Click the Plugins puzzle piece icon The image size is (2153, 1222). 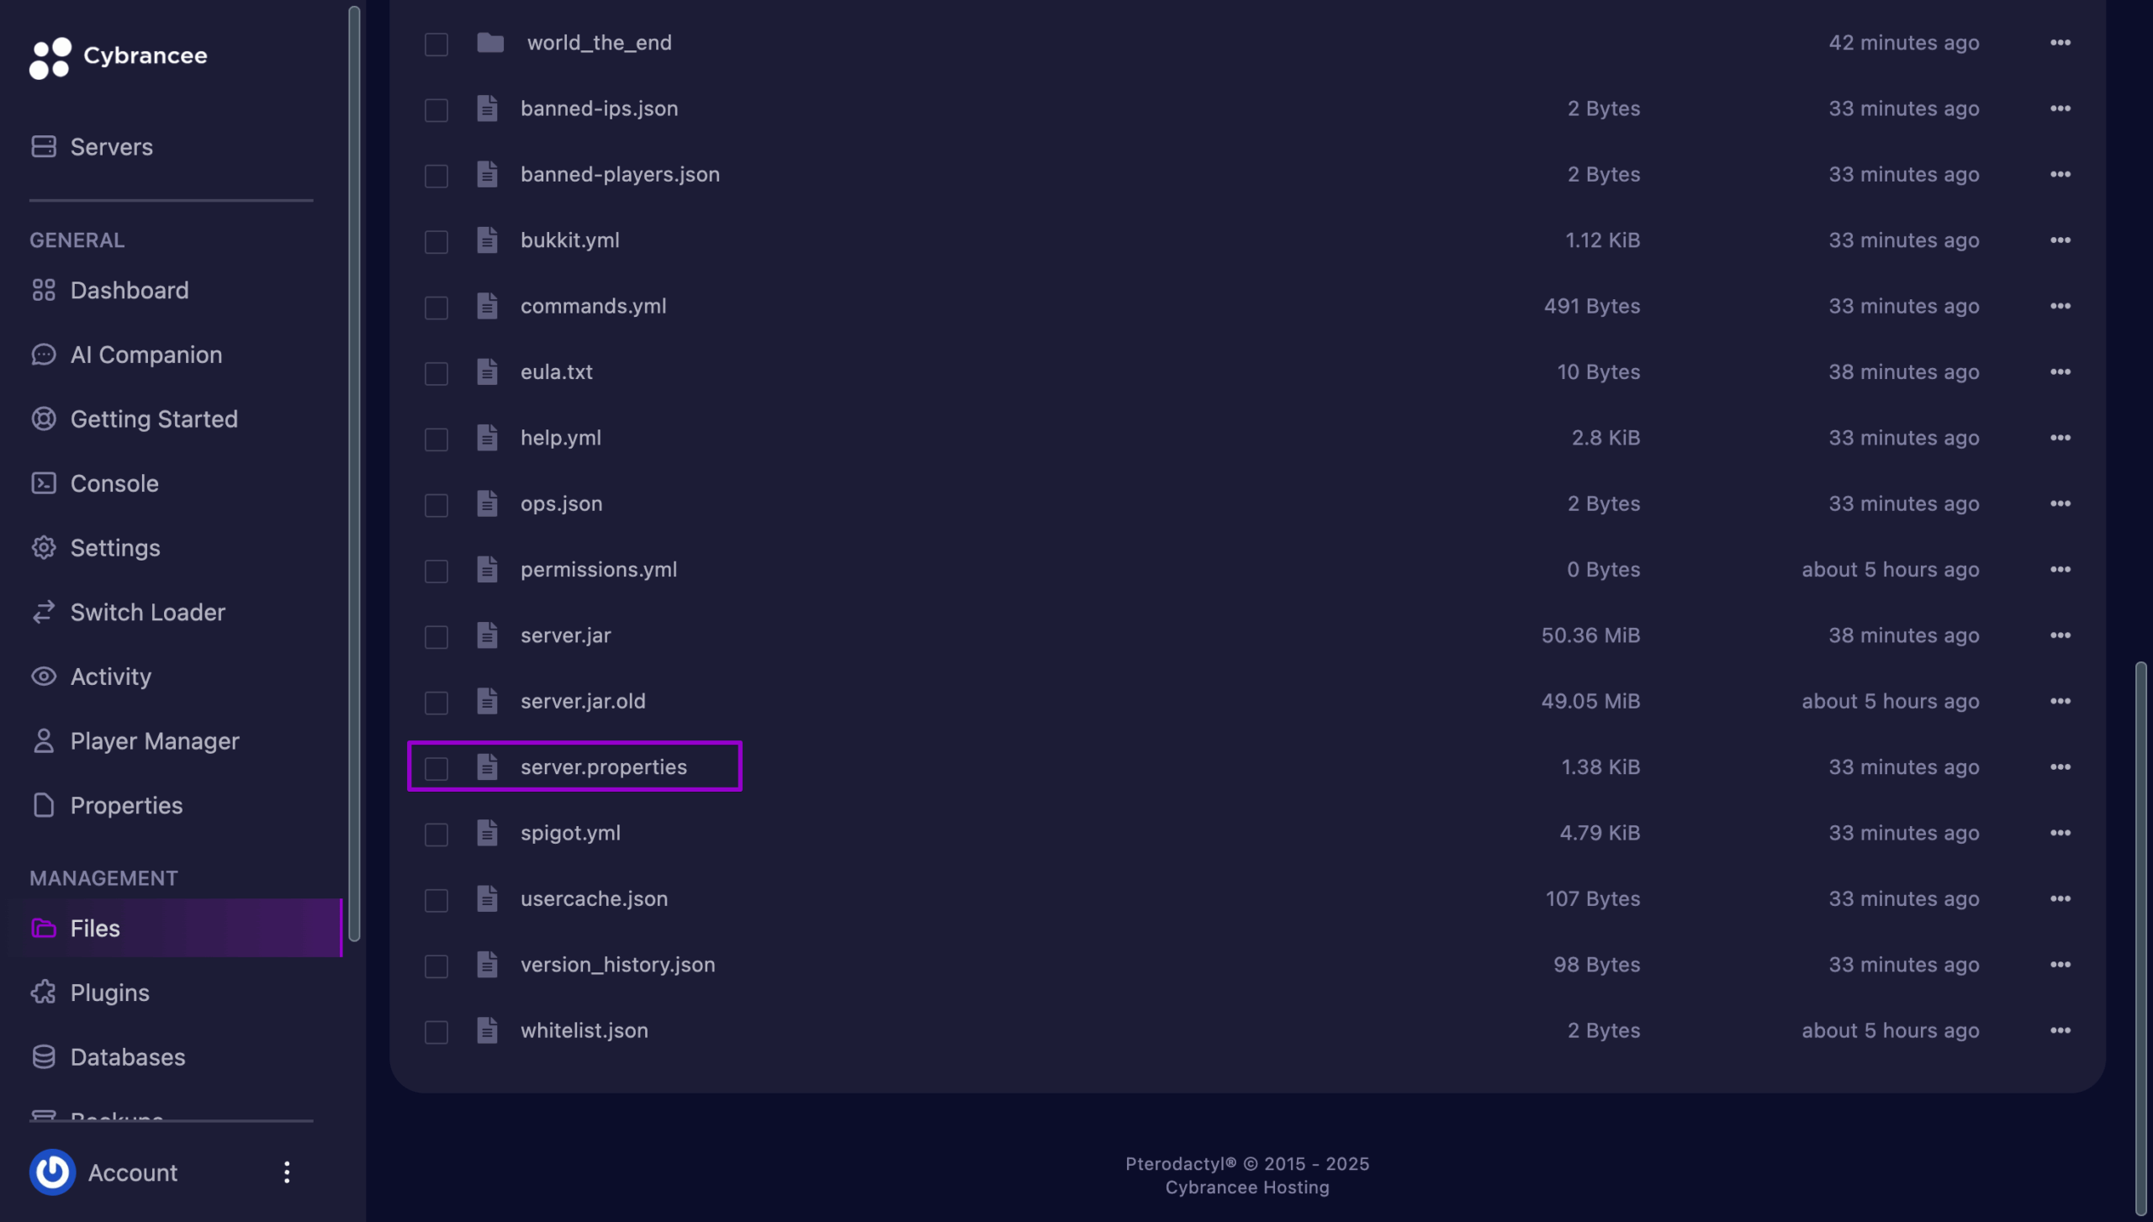pos(44,993)
